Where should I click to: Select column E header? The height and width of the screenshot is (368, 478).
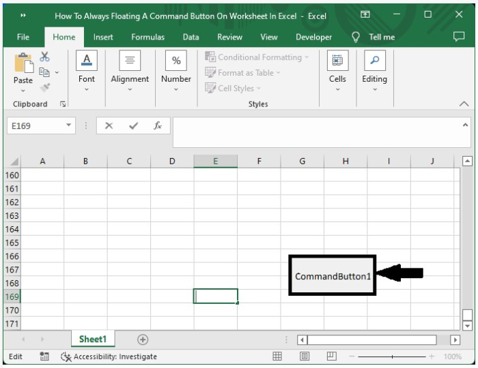(215, 162)
